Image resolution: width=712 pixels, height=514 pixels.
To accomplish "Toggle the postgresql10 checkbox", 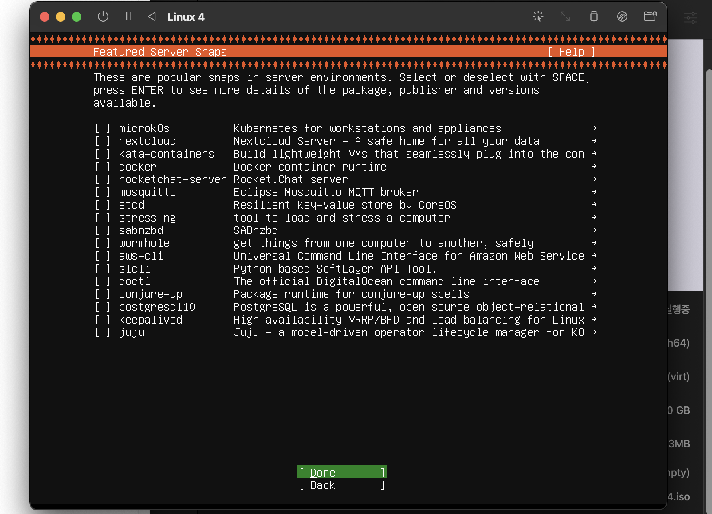I will (x=102, y=307).
